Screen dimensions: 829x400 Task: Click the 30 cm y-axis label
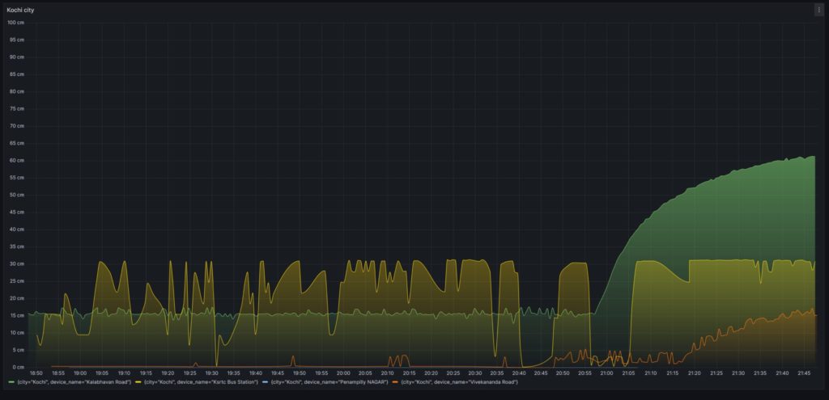click(16, 263)
